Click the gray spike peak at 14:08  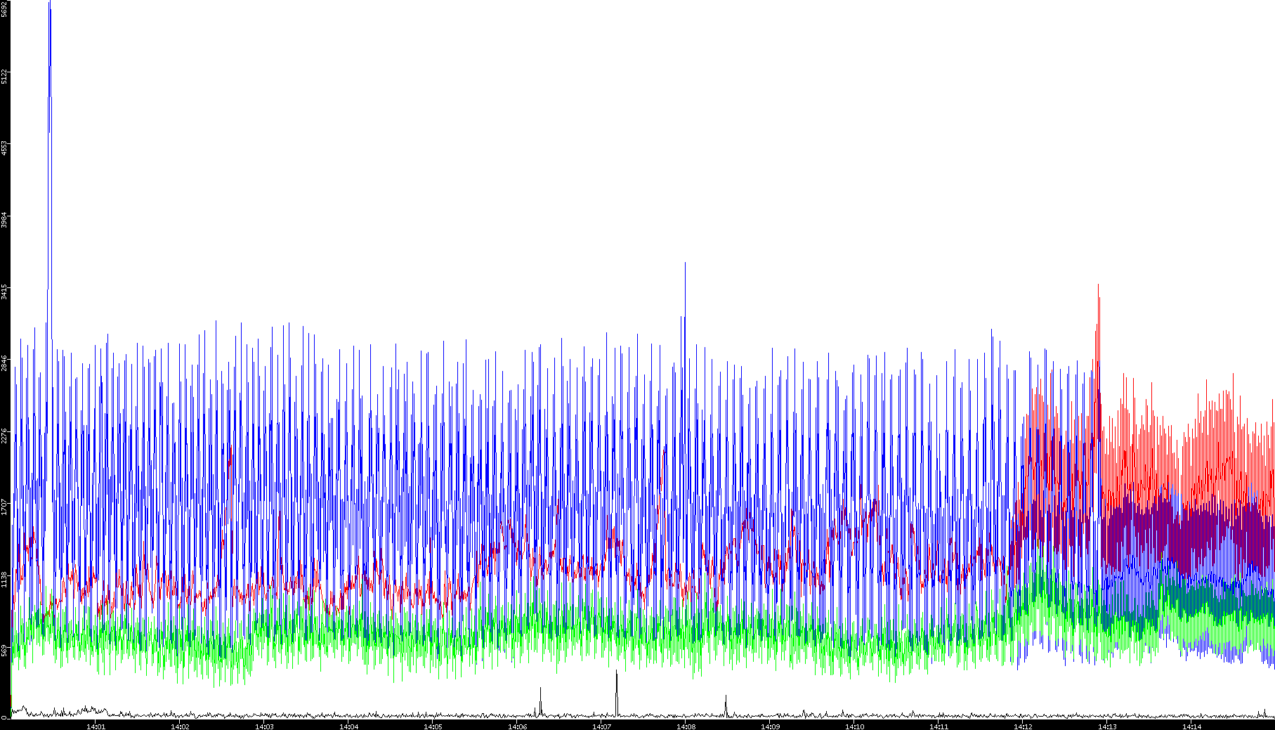click(685, 264)
